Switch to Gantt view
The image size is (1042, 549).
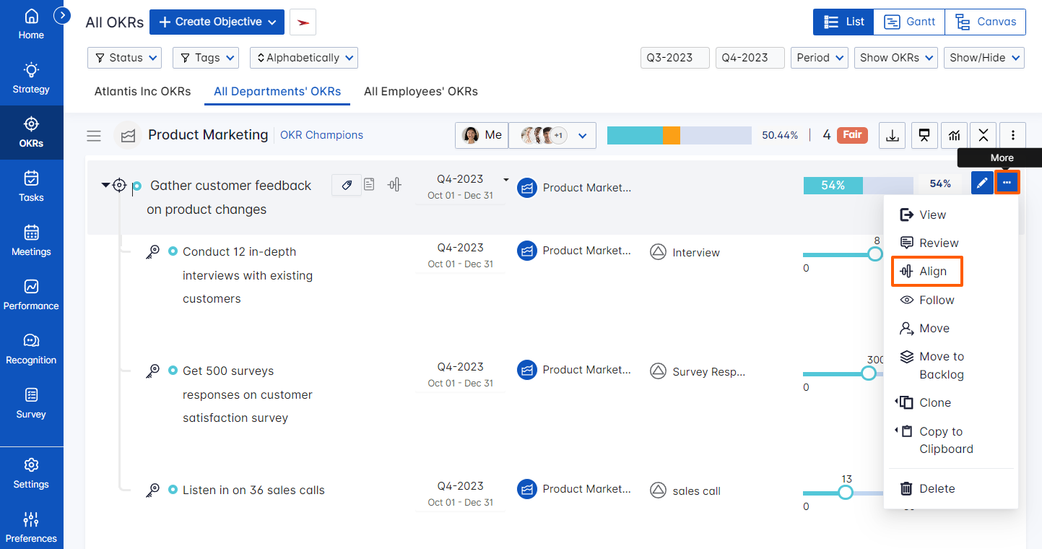tap(911, 22)
